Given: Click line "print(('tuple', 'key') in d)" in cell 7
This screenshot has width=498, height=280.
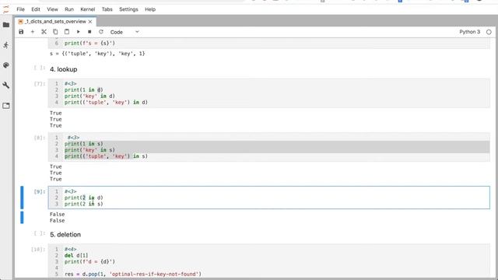Looking at the screenshot, I should tap(106, 102).
